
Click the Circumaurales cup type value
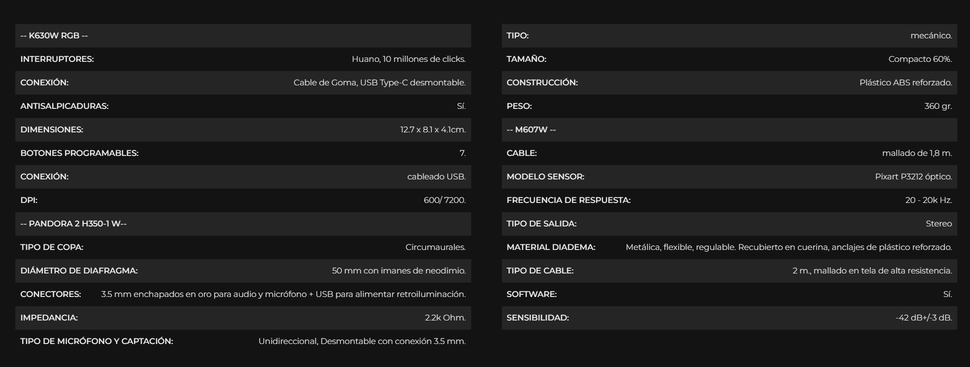[x=435, y=247]
